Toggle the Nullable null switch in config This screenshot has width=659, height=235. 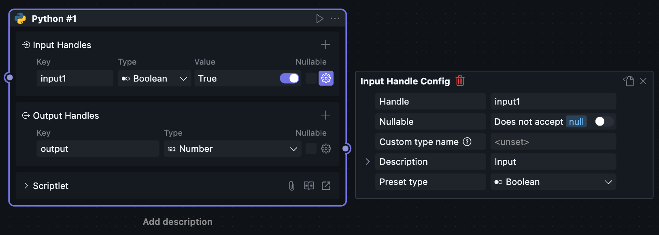point(604,122)
